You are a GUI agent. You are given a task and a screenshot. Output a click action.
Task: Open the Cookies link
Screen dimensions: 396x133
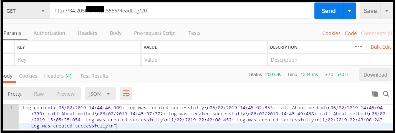(x=331, y=33)
